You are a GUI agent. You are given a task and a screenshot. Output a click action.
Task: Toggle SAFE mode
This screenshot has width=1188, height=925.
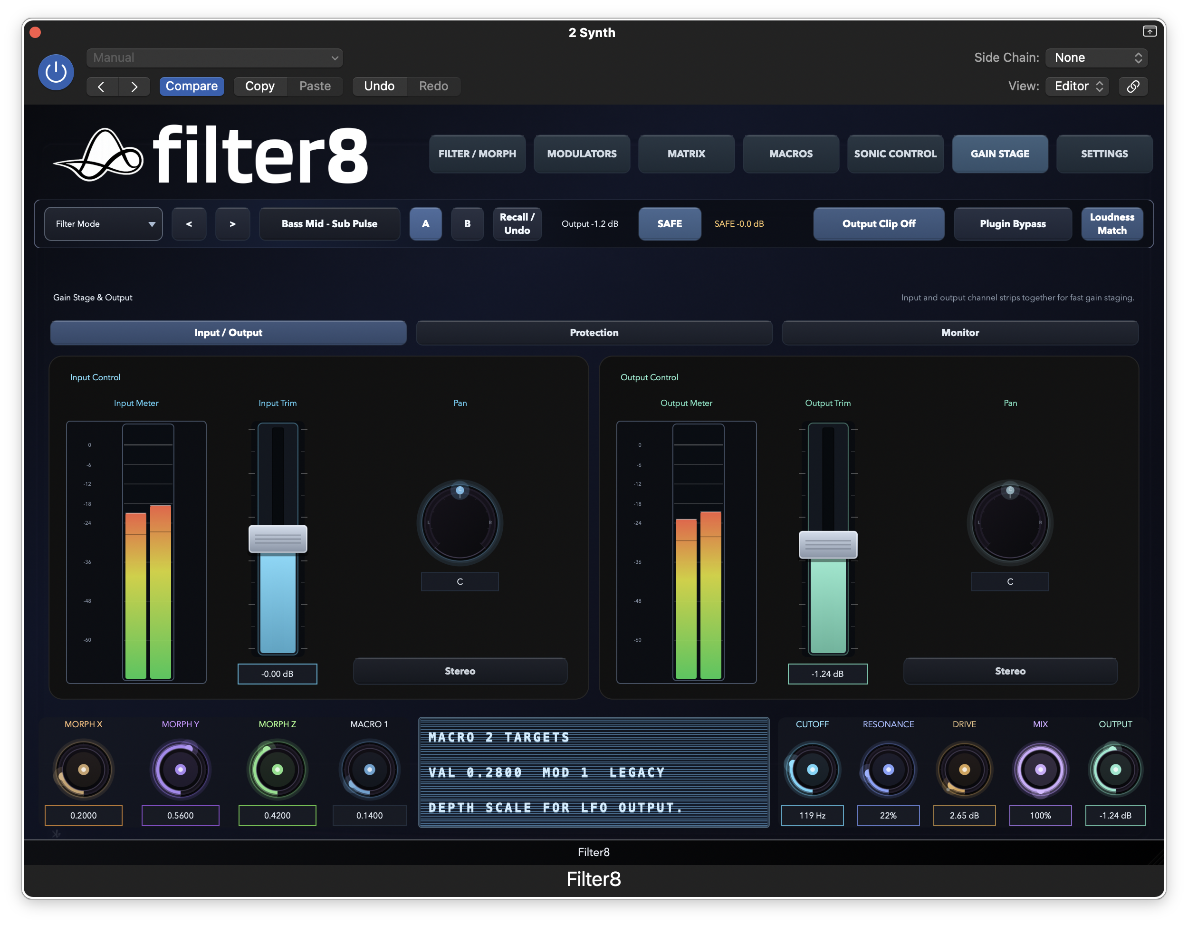coord(670,223)
